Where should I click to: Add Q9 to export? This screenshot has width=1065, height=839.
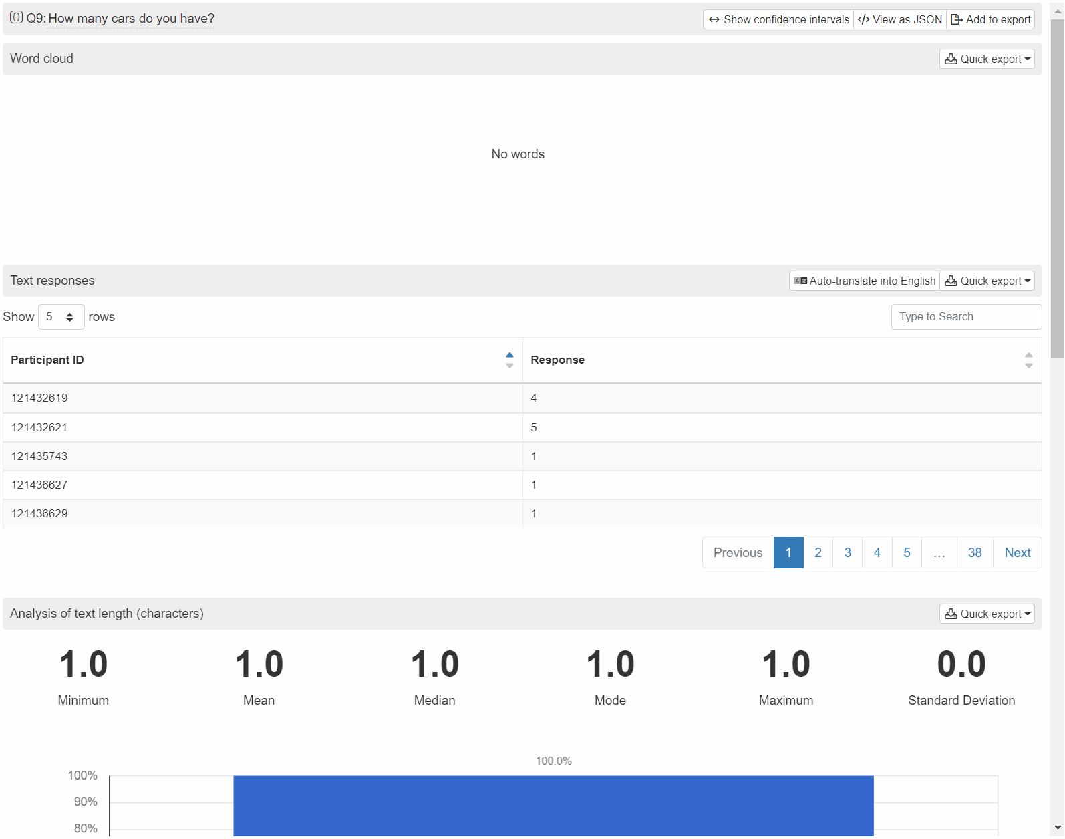[991, 19]
